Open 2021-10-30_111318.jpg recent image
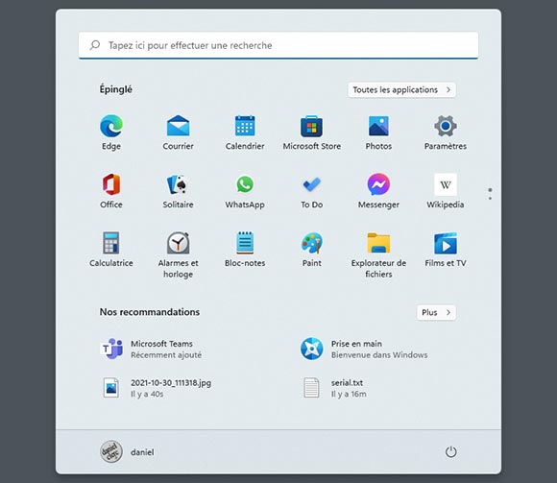 click(x=156, y=388)
